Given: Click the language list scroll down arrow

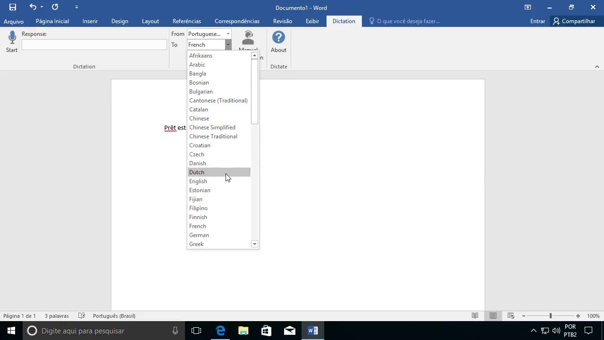Looking at the screenshot, I should coord(254,244).
